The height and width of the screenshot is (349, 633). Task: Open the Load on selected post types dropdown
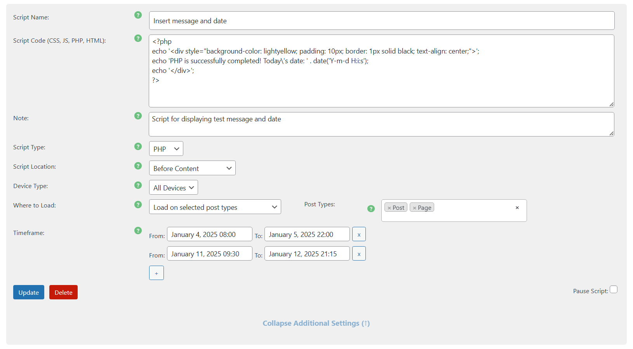click(x=215, y=207)
